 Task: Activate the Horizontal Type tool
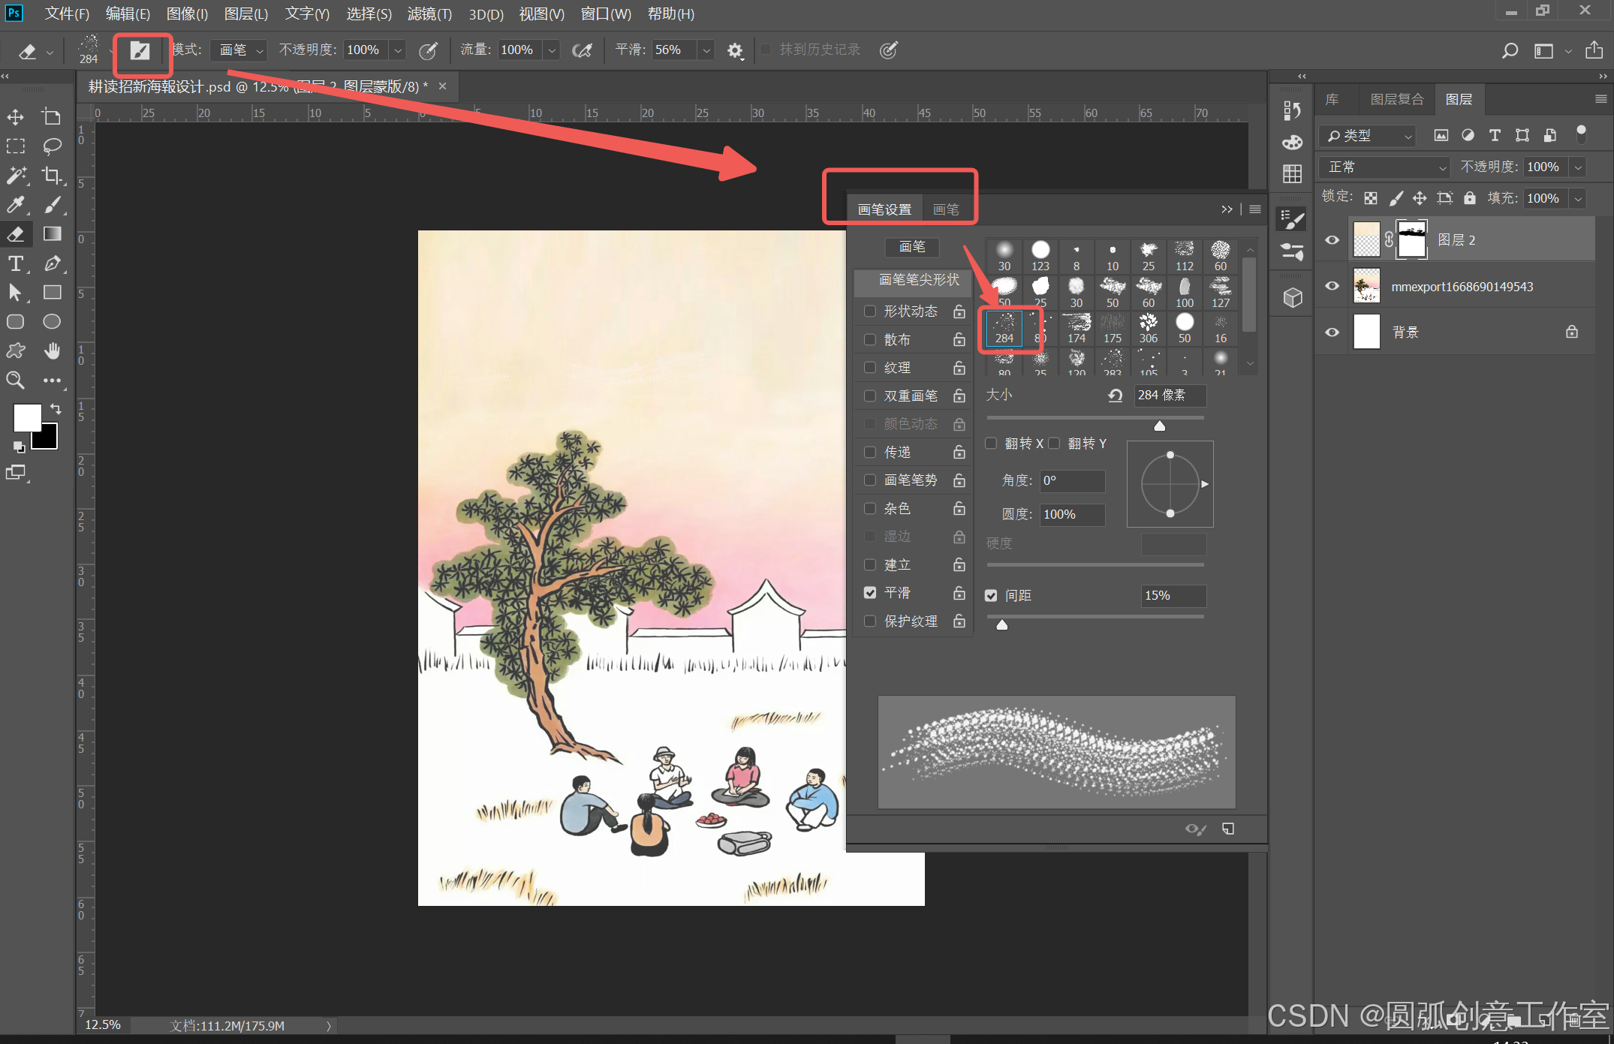[16, 263]
